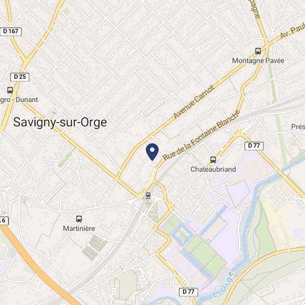Click the Martinière stop label

tap(79, 228)
